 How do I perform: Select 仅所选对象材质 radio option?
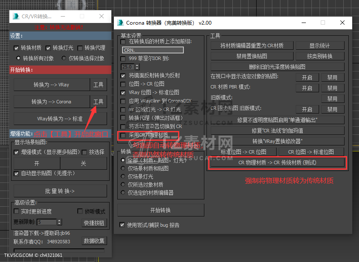click(123, 185)
